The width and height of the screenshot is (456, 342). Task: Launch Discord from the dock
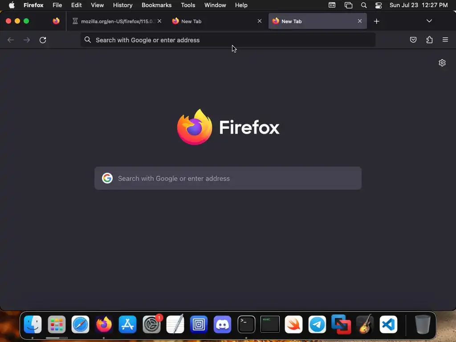click(223, 324)
